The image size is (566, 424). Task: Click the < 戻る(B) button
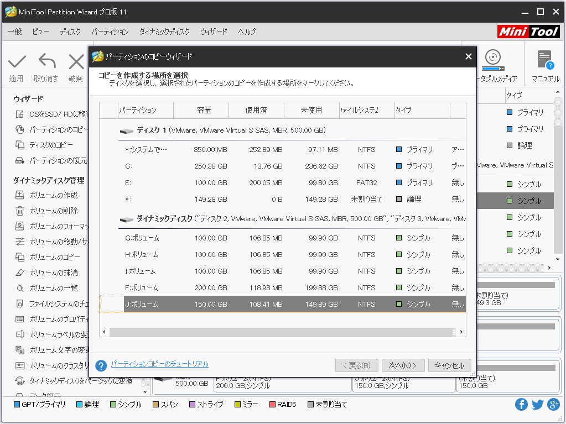[x=357, y=365]
